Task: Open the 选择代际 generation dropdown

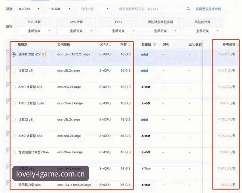Action: (x=94, y=9)
